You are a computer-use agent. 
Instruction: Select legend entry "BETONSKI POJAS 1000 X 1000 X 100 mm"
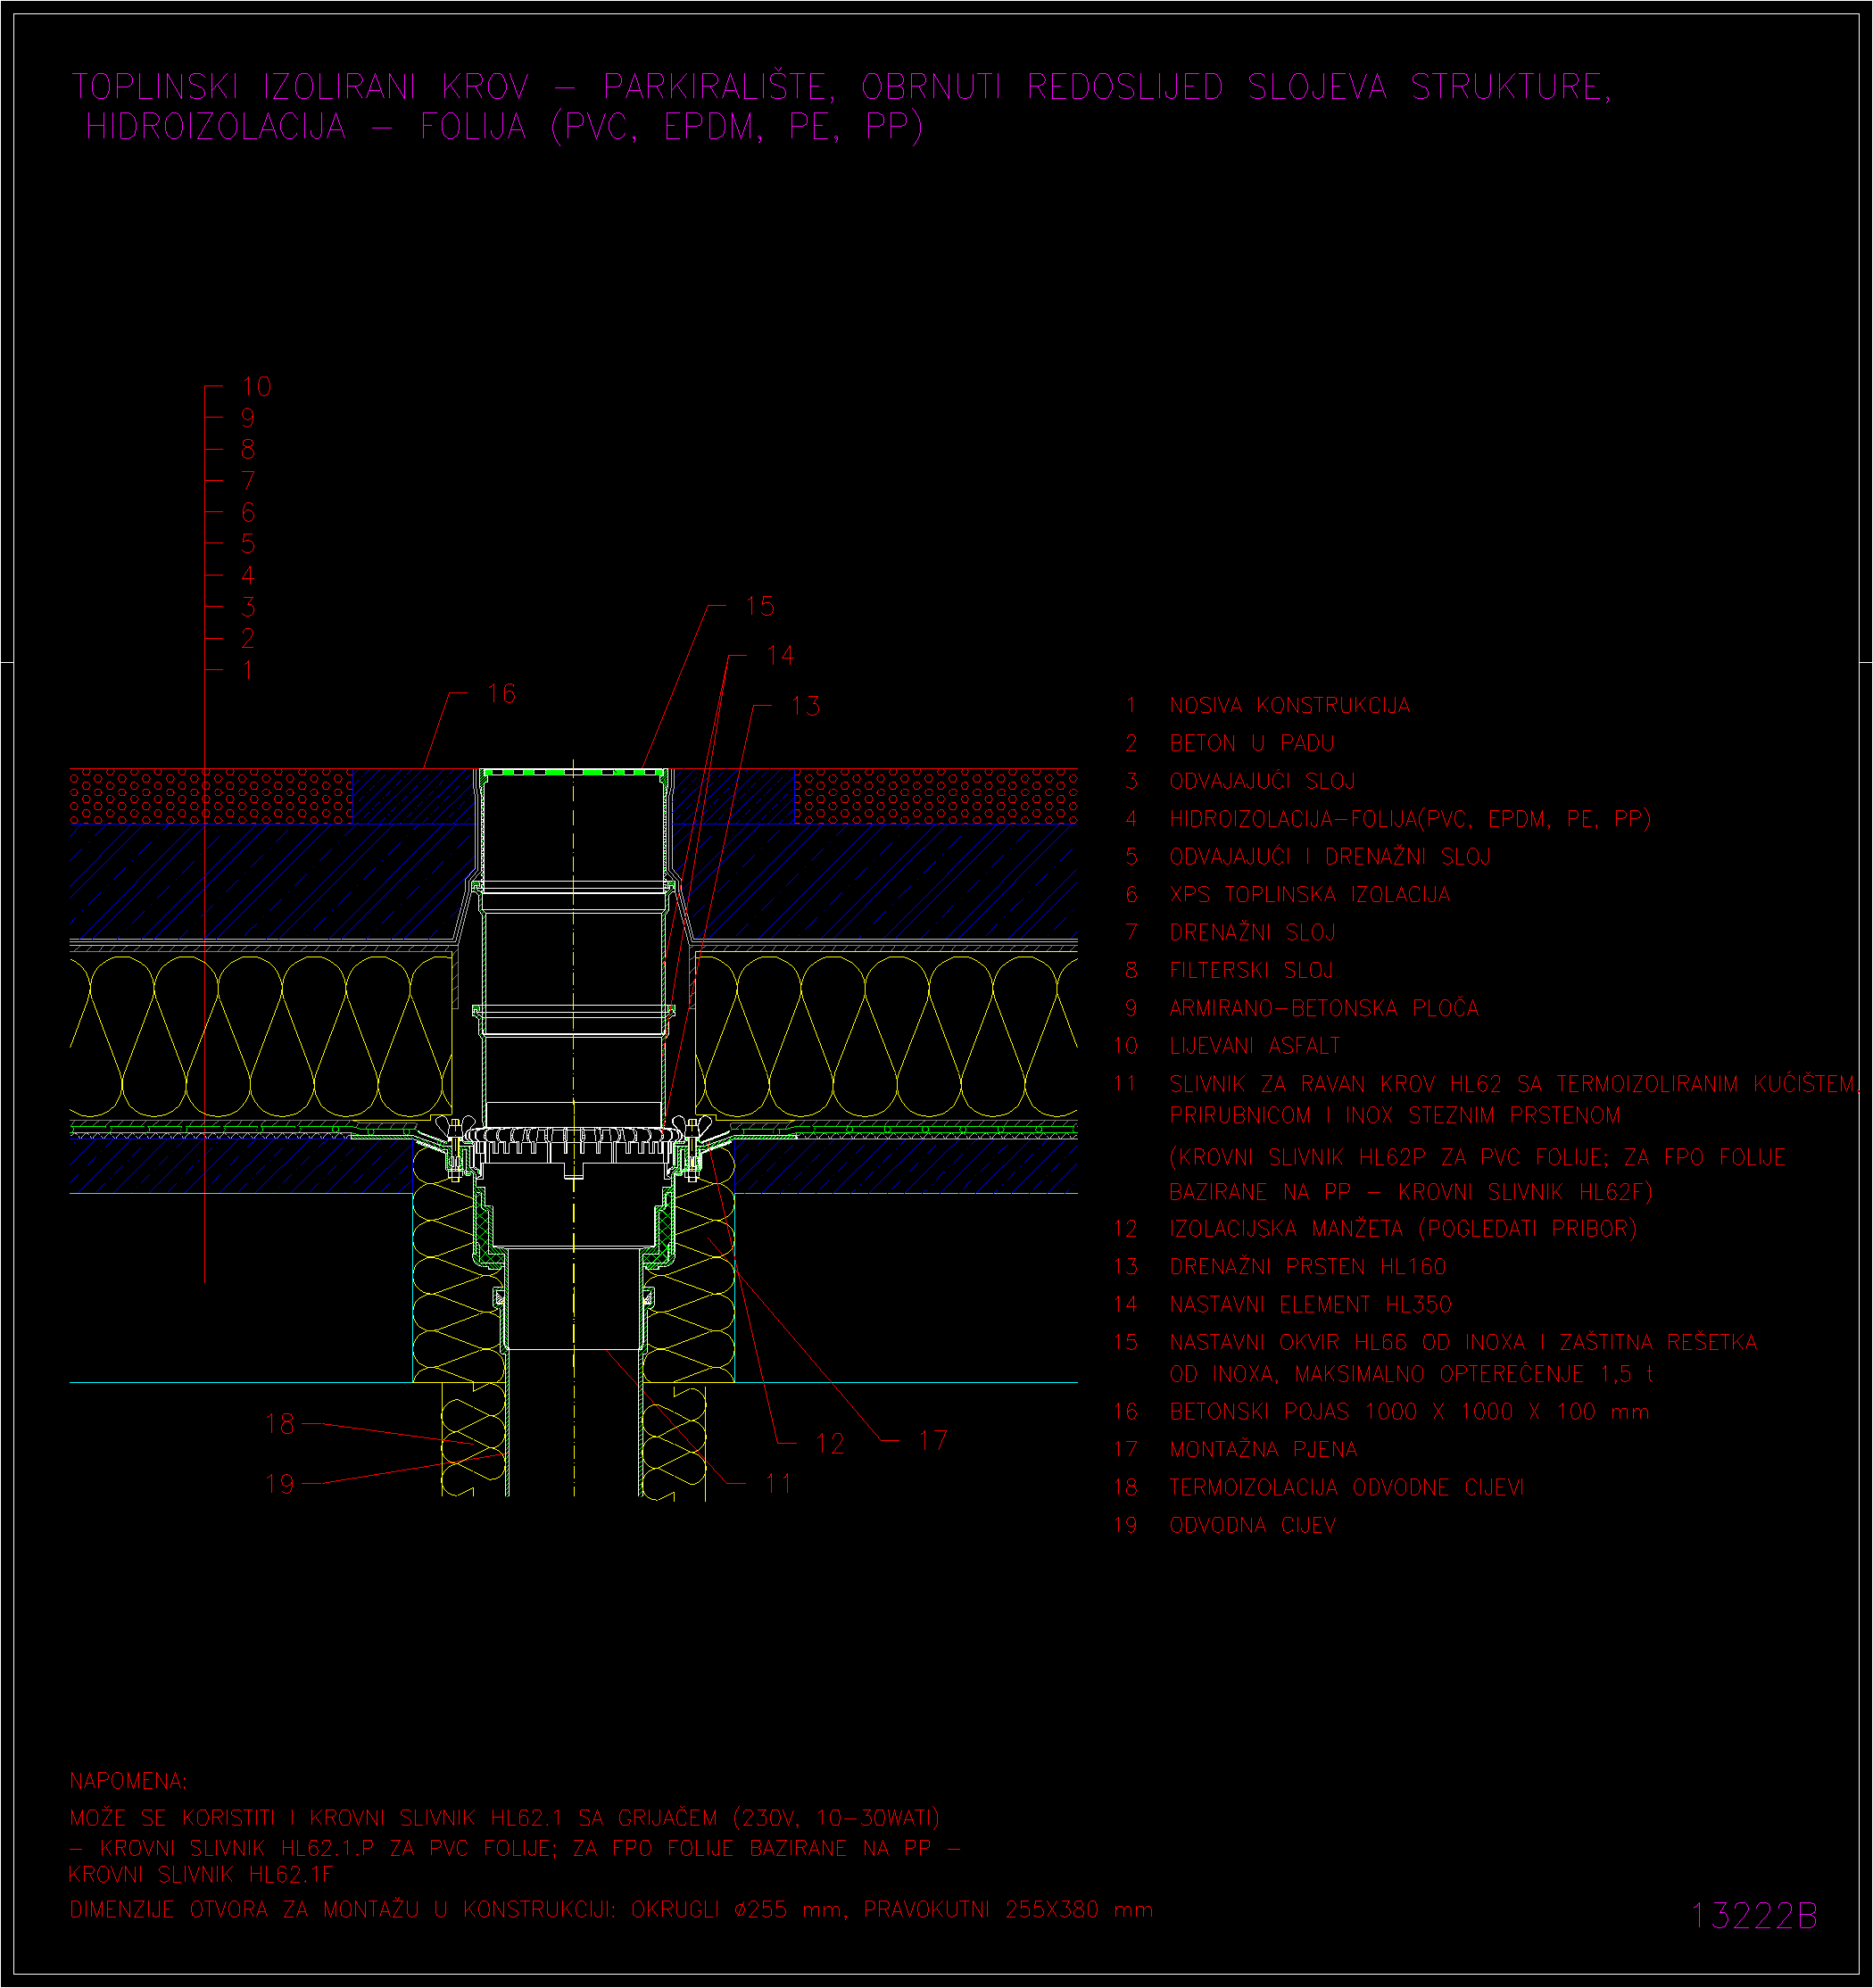click(x=1409, y=1412)
